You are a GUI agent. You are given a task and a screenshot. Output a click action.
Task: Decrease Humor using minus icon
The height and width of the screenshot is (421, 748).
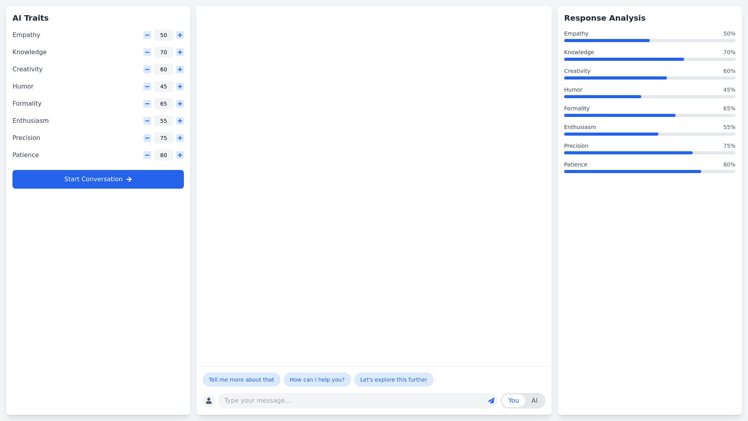tap(147, 87)
